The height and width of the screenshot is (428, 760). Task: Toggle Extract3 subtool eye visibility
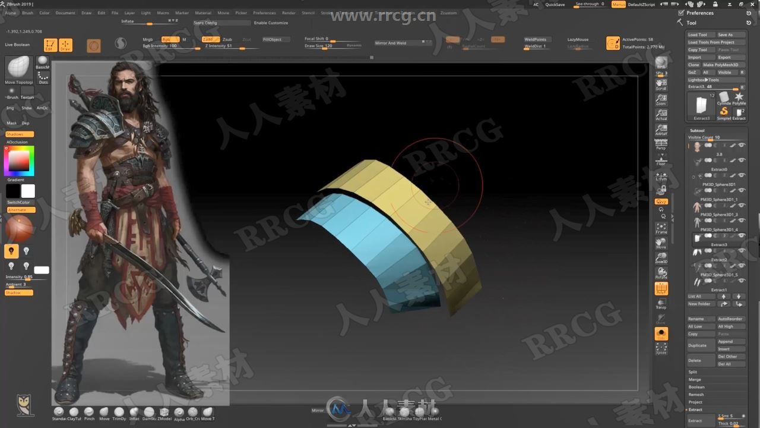pyautogui.click(x=742, y=236)
